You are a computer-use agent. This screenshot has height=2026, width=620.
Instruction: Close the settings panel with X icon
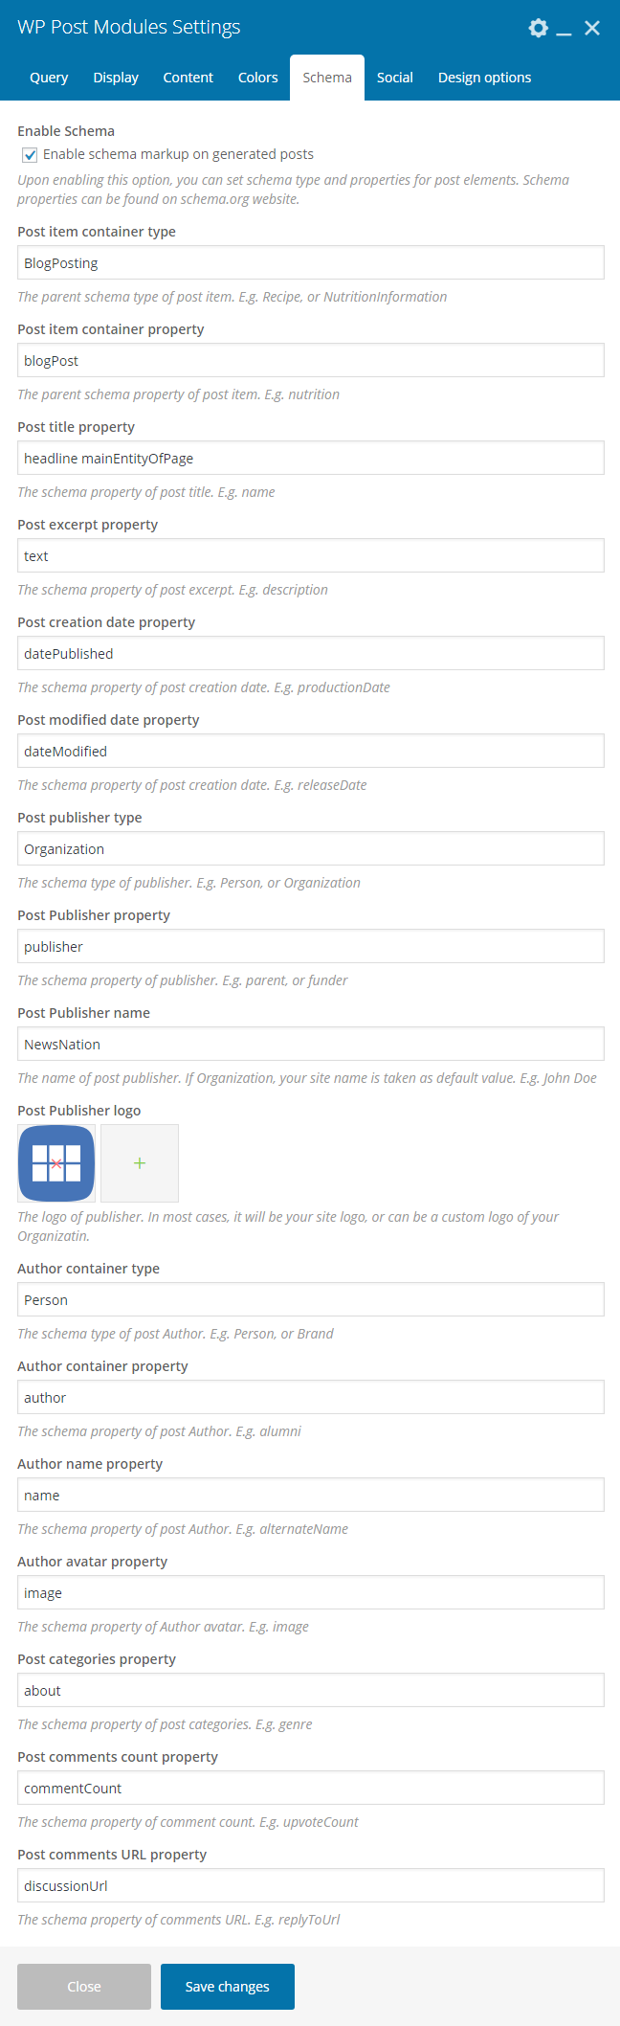click(x=592, y=28)
